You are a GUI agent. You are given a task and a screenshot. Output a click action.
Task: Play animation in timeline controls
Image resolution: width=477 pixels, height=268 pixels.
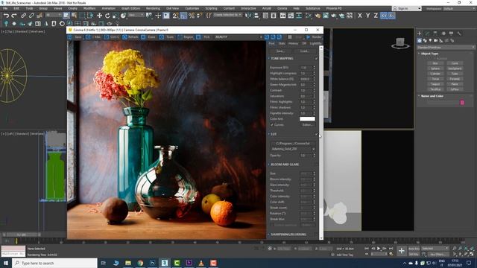(379, 249)
